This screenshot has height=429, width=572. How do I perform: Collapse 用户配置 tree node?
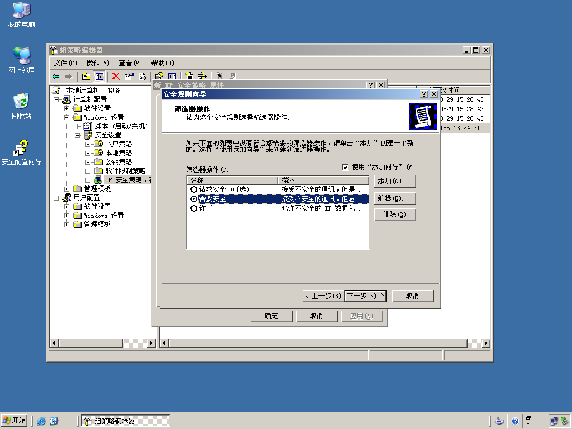tap(56, 198)
